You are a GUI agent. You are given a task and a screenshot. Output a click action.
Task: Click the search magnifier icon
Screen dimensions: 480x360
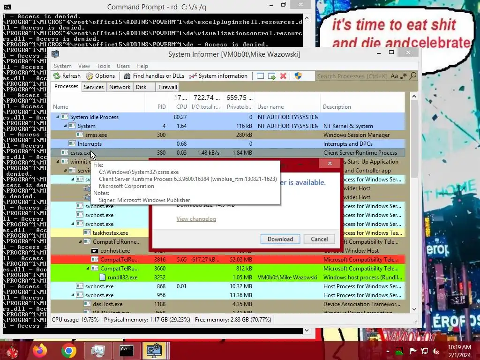[x=413, y=75]
